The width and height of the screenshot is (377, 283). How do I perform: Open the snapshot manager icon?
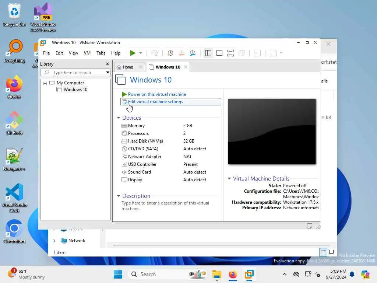193,53
